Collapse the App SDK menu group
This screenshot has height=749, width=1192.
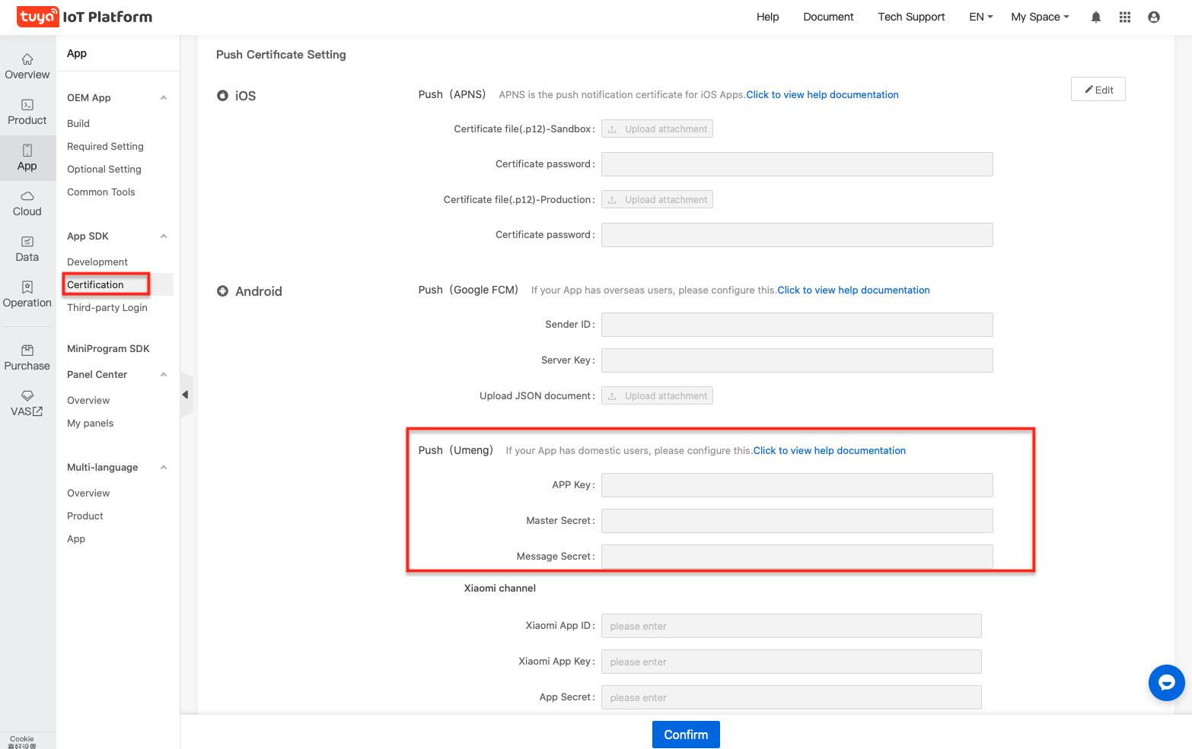click(x=164, y=236)
